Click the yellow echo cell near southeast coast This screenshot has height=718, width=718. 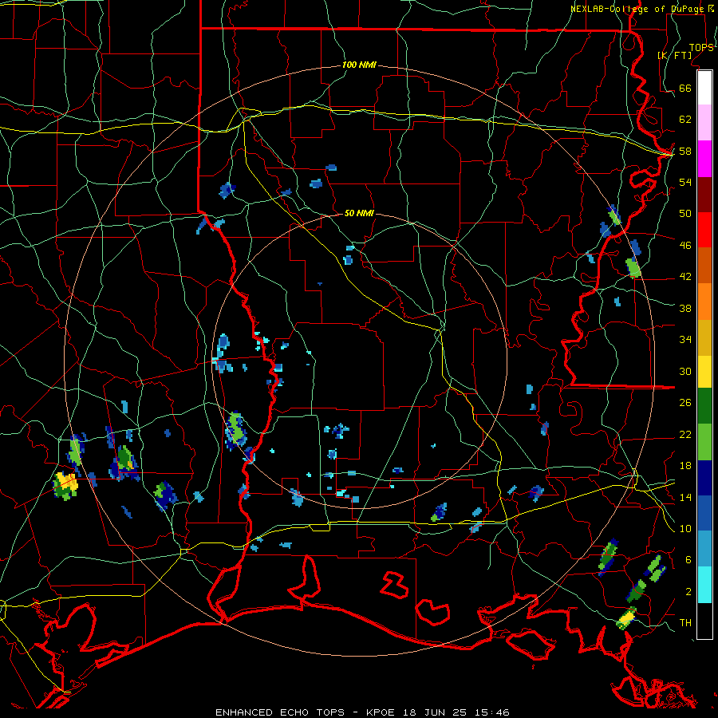(626, 618)
